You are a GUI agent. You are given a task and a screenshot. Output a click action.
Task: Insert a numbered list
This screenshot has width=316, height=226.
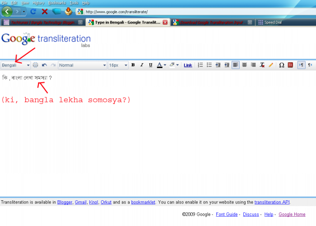200,65
